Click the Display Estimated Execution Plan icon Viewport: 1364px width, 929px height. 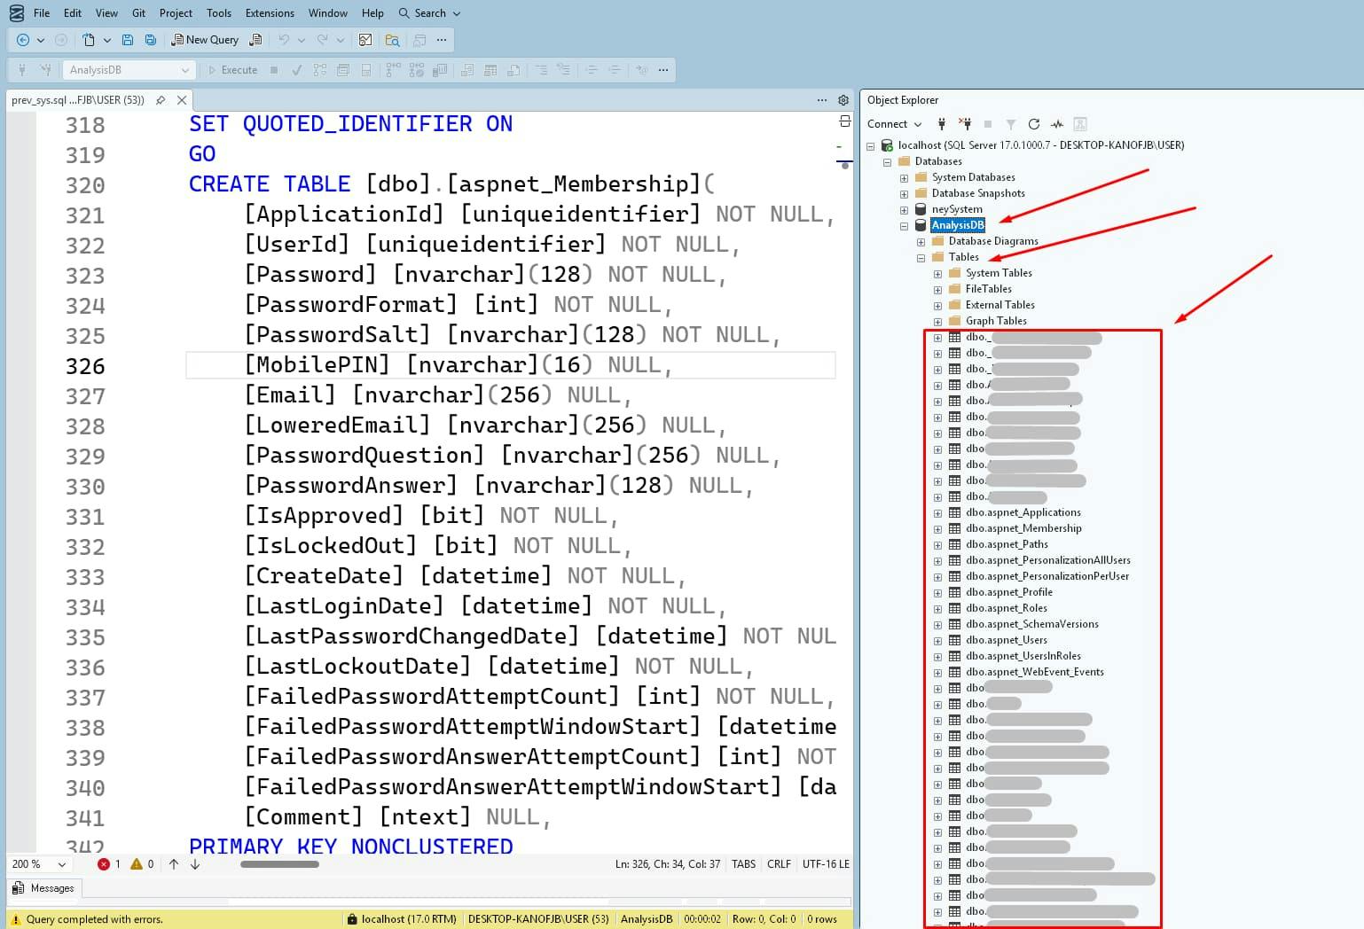click(319, 69)
